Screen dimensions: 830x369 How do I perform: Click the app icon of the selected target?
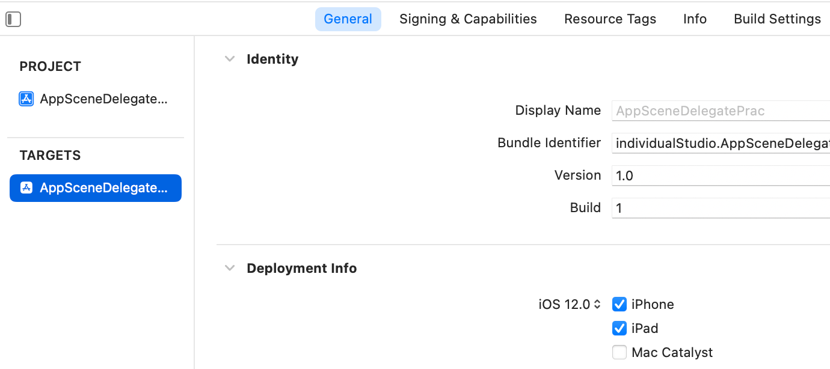[x=26, y=188]
